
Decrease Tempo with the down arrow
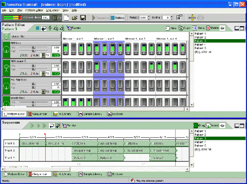tap(148, 19)
